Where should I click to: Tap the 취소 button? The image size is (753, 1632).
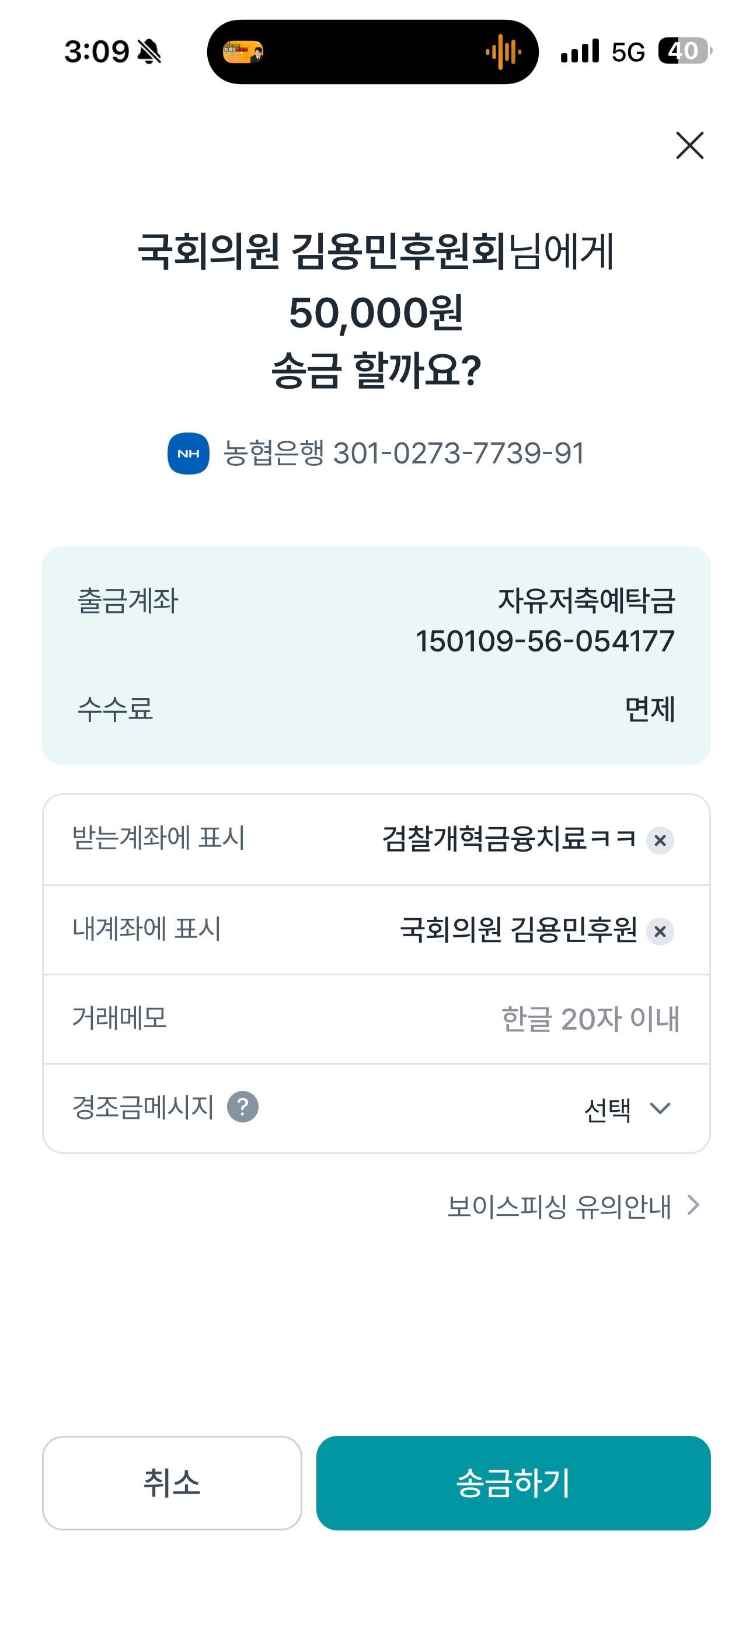coord(172,1483)
